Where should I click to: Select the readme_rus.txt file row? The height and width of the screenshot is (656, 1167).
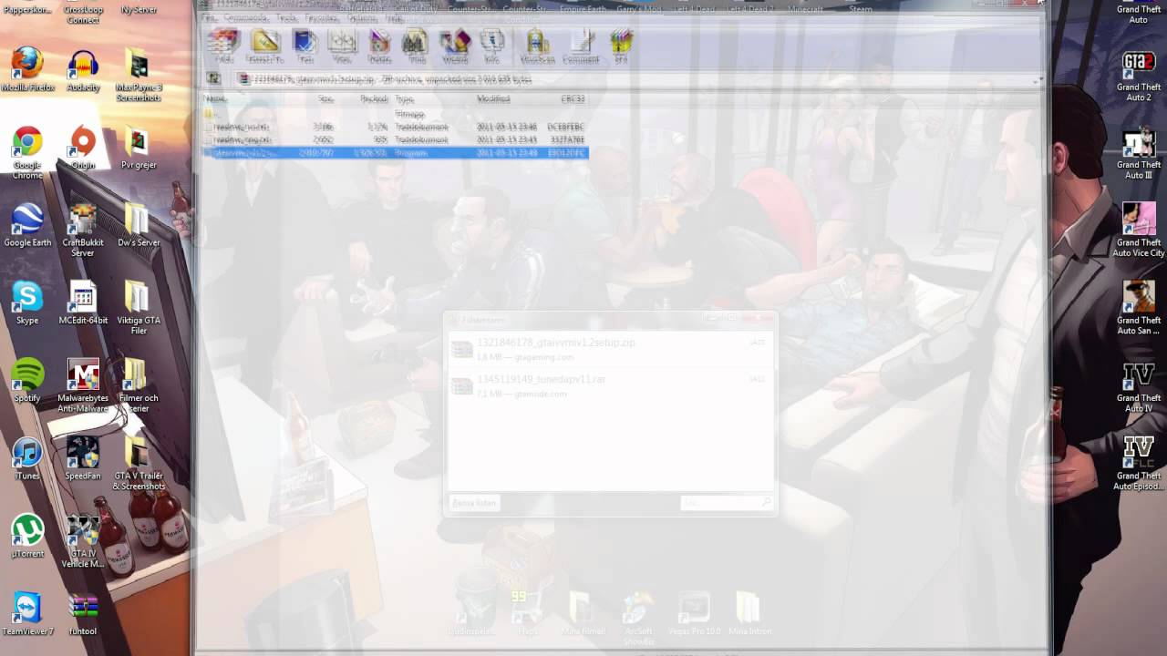click(395, 128)
